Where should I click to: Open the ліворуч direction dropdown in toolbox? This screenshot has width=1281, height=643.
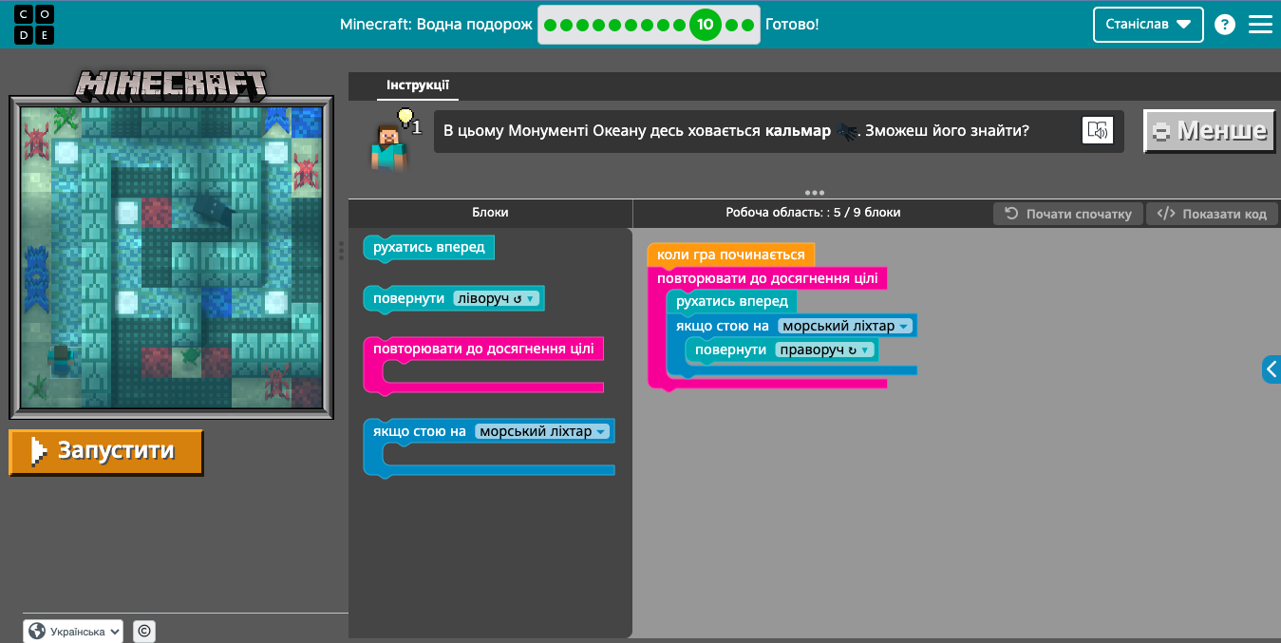496,298
